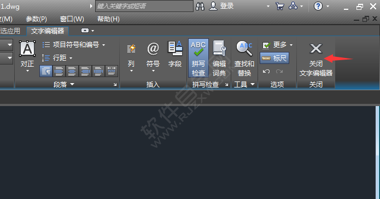Center-align paragraph text
The image size is (380, 199).
point(72,71)
